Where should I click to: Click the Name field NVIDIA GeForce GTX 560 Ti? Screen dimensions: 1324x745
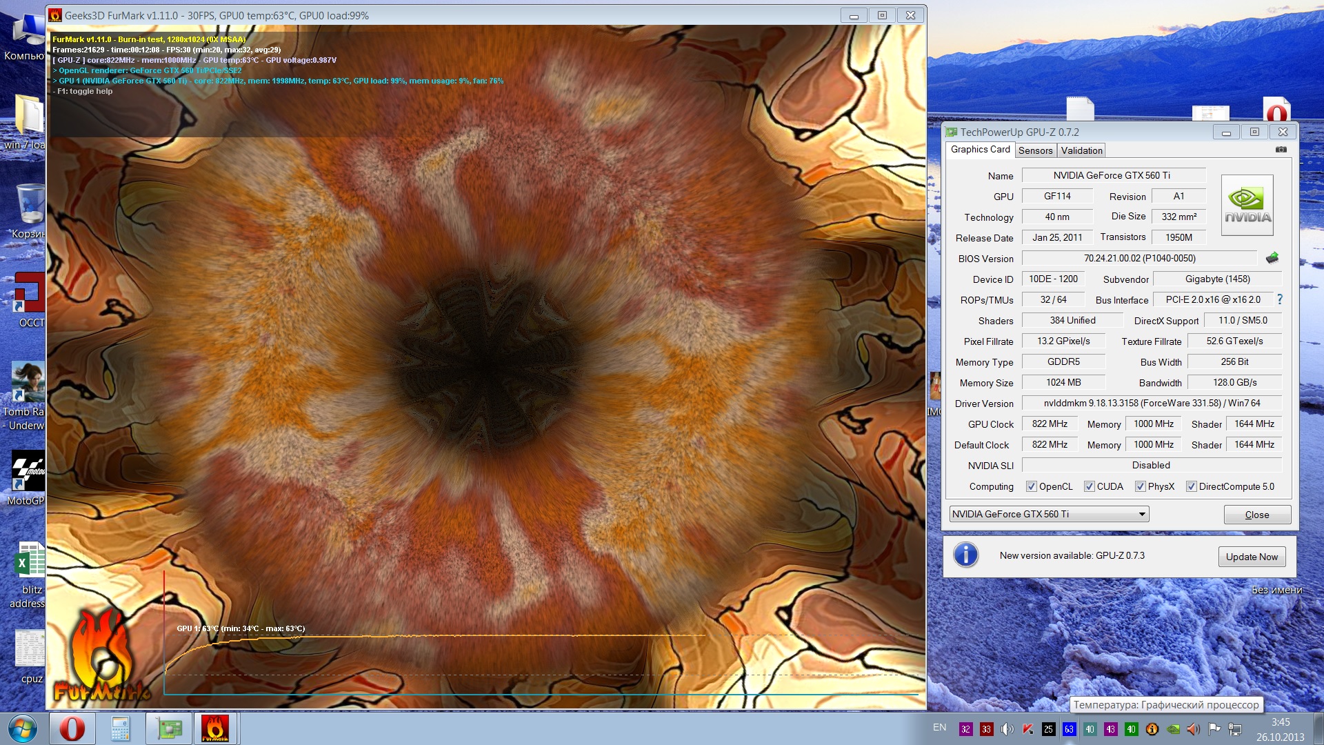pos(1113,175)
